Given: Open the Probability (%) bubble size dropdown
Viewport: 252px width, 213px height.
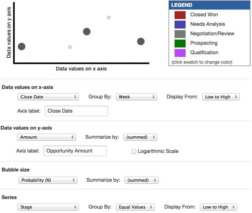Looking at the screenshot, I should point(48,180).
